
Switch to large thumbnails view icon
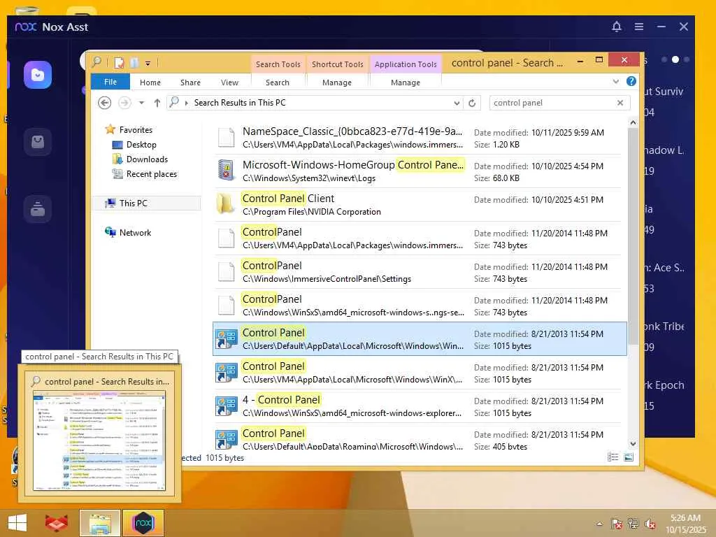pyautogui.click(x=629, y=457)
